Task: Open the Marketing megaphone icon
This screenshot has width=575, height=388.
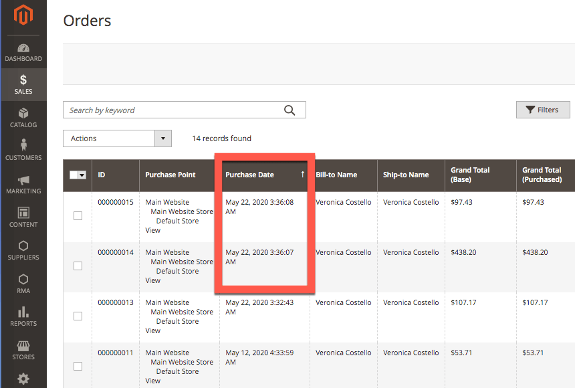Action: [x=23, y=180]
